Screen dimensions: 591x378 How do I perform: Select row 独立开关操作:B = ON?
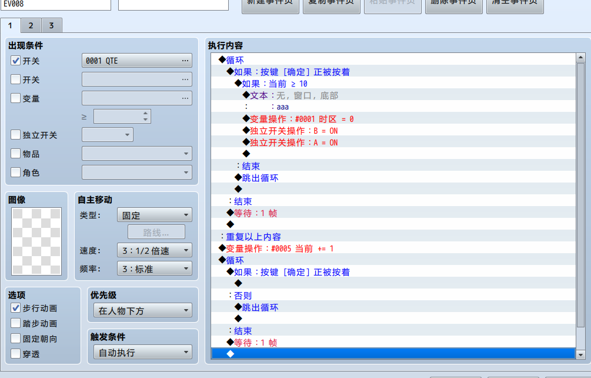(x=393, y=131)
